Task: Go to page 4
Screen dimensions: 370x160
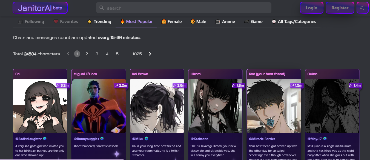Action: pyautogui.click(x=107, y=54)
